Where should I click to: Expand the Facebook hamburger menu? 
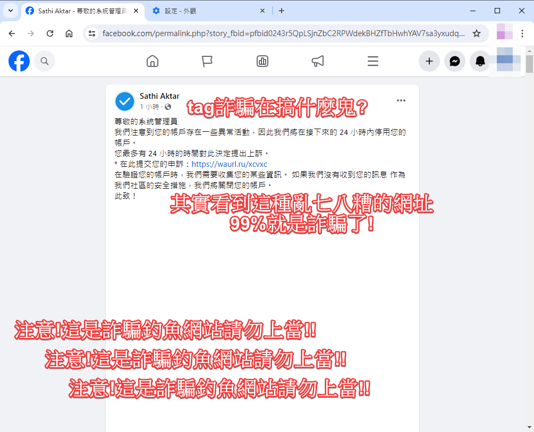[373, 61]
